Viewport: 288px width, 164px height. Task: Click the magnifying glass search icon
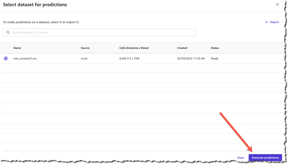coord(8,32)
